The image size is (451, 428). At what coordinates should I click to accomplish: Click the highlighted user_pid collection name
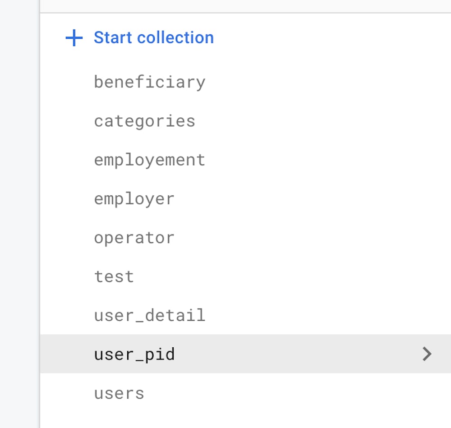(x=134, y=354)
